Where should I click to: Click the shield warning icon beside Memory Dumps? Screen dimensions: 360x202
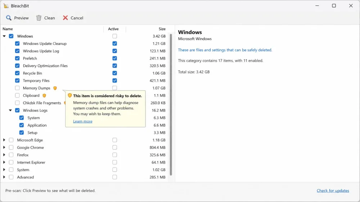55,88
